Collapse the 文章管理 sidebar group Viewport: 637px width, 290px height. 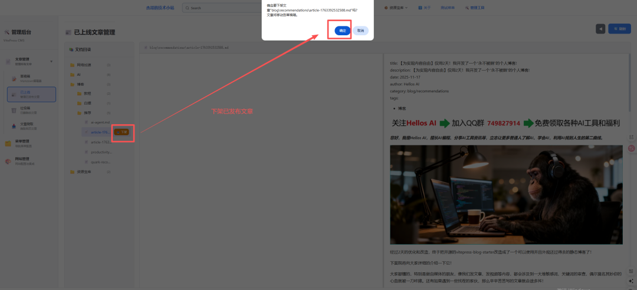point(51,61)
